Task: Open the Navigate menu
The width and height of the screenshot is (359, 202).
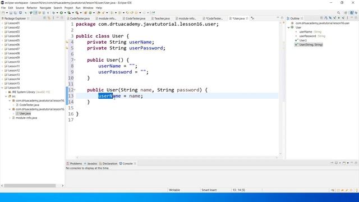Action: click(45, 8)
